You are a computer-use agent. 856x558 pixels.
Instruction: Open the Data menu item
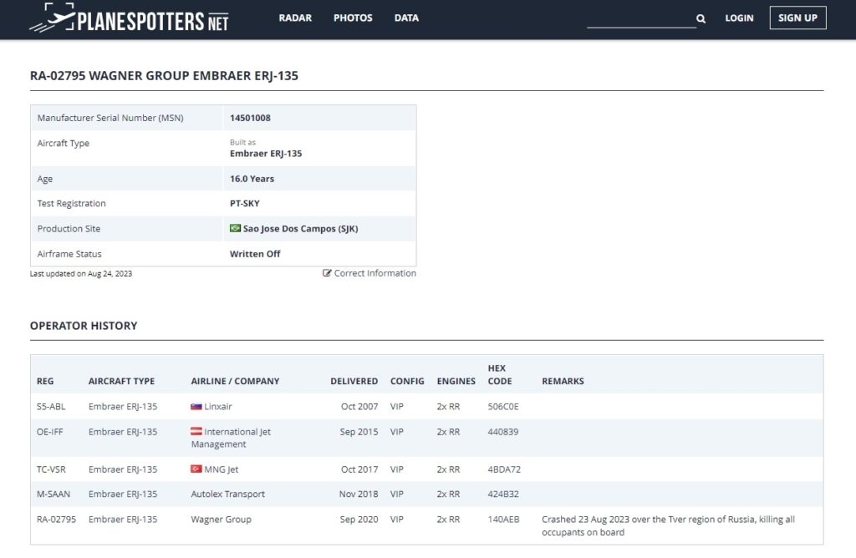pos(406,18)
